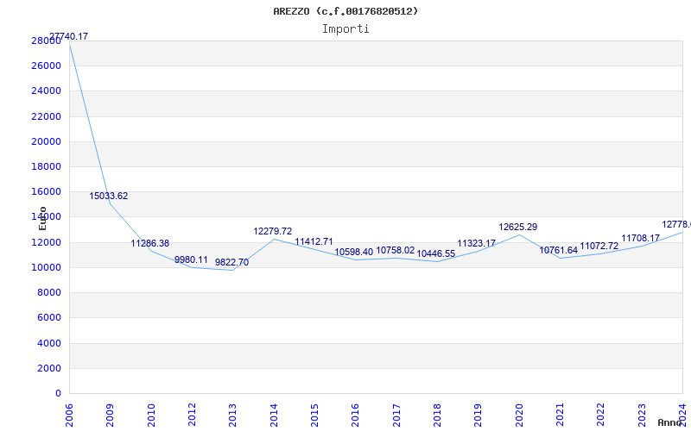This screenshot has width=691, height=431.
Task: Click x-axis year 2014
Action: pyautogui.click(x=274, y=415)
